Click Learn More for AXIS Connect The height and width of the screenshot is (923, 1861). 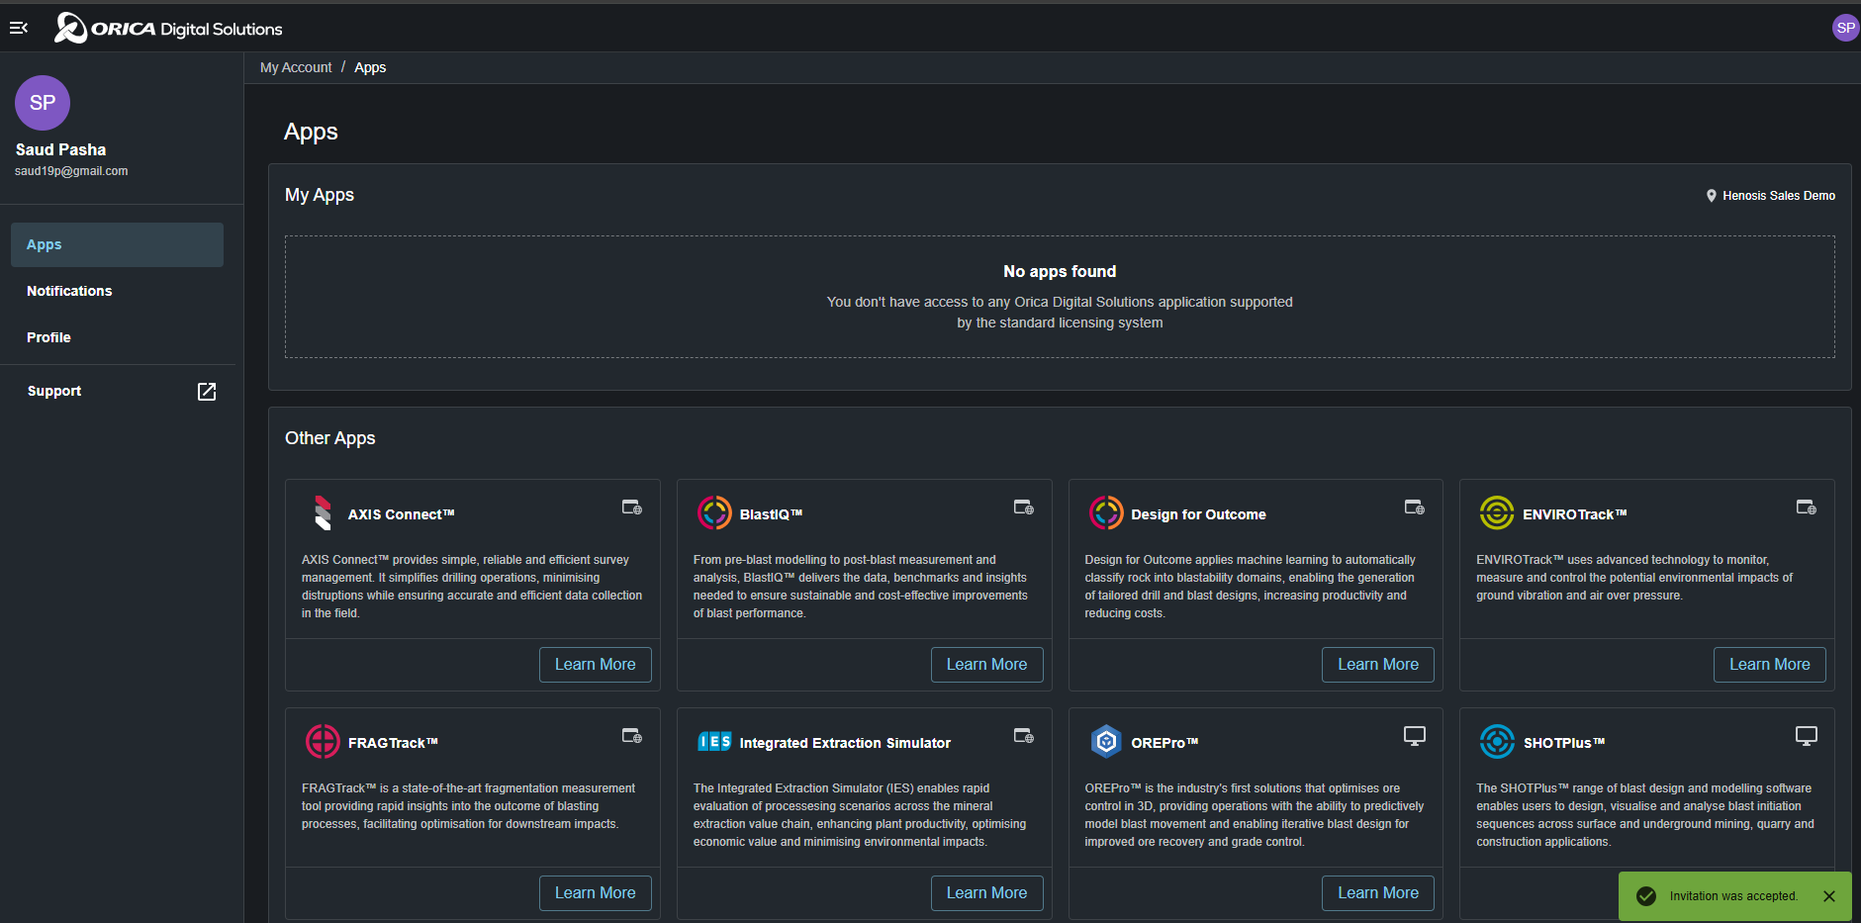click(x=596, y=665)
